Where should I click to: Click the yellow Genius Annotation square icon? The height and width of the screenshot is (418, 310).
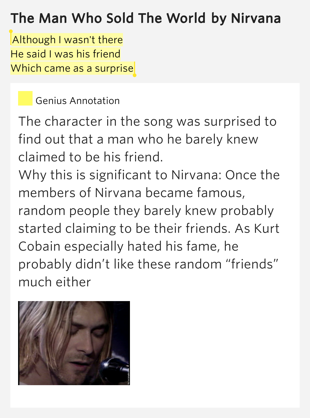(x=25, y=98)
